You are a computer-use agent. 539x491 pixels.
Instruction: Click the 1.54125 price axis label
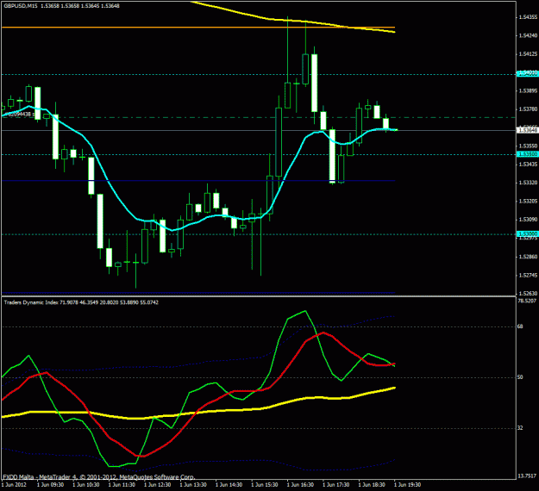(x=529, y=54)
